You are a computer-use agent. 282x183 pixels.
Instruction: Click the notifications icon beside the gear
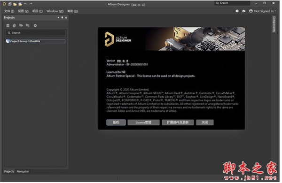243,11
